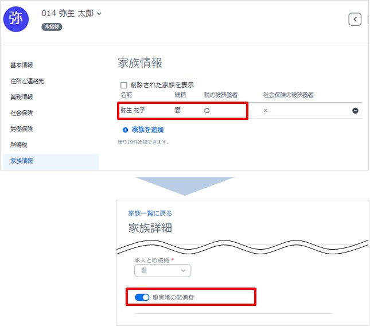Select 家族情報 in the sidebar
The height and width of the screenshot is (326, 370).
click(x=21, y=161)
